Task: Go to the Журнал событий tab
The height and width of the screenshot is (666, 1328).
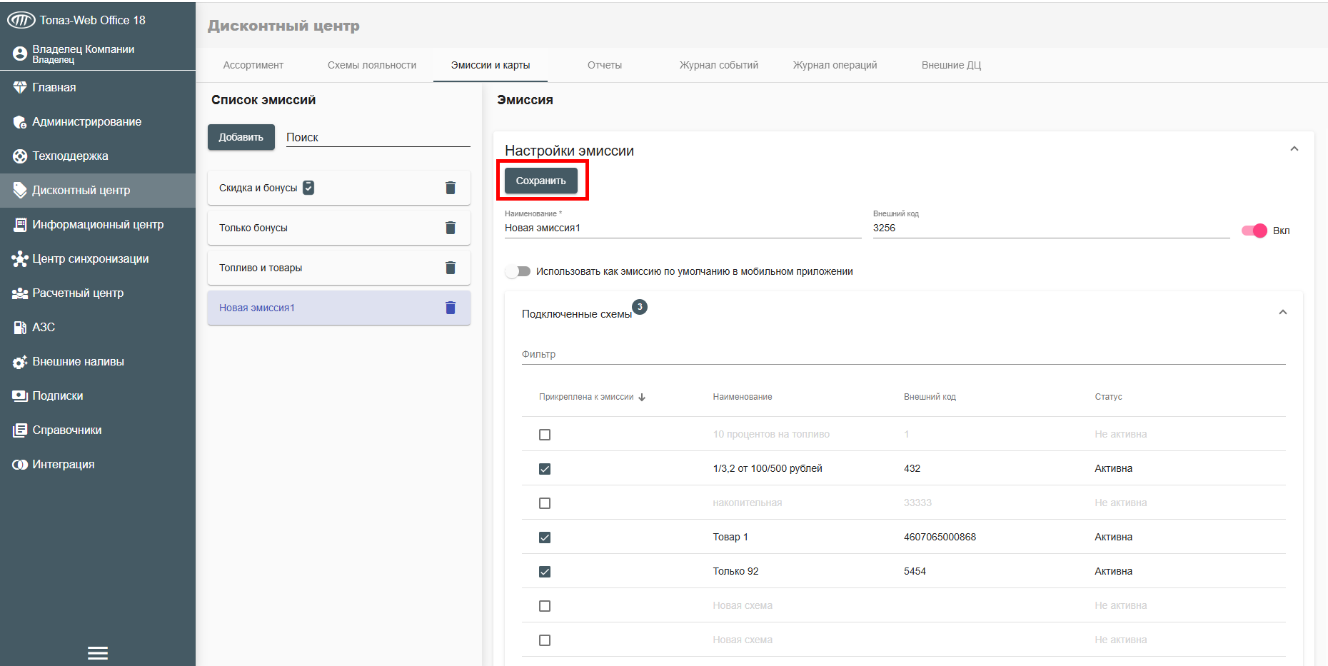Action: (719, 65)
